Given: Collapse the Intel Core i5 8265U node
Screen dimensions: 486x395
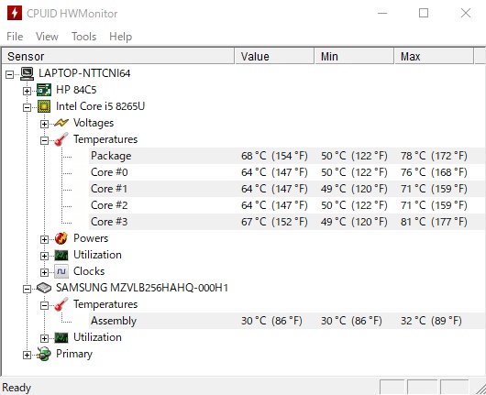Looking at the screenshot, I should (x=27, y=107).
